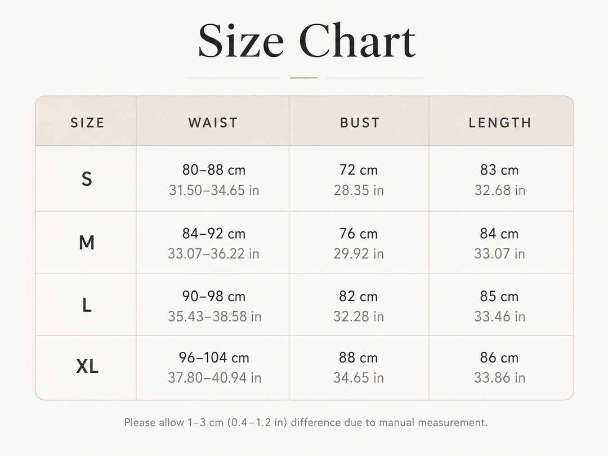The image size is (608, 456).
Task: Click the Size Chart title
Action: point(307,41)
